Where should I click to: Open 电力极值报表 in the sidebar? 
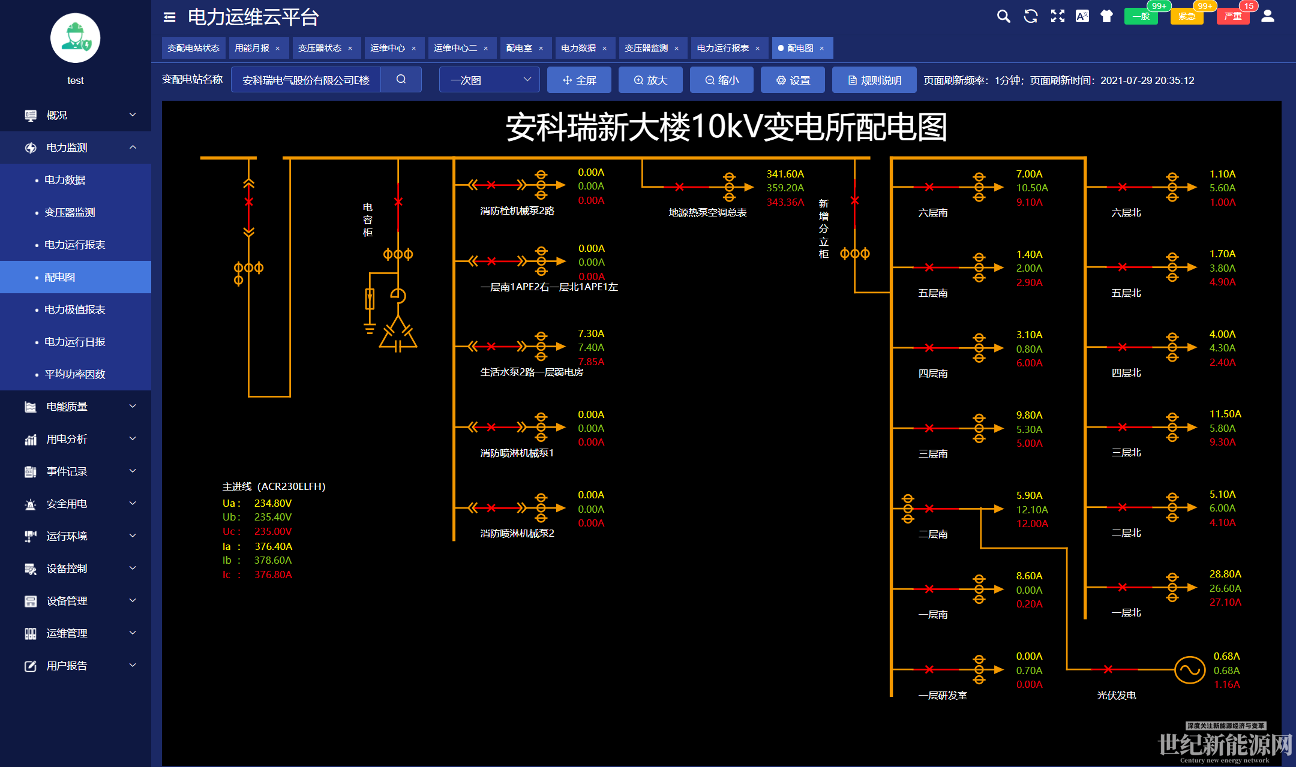coord(76,309)
